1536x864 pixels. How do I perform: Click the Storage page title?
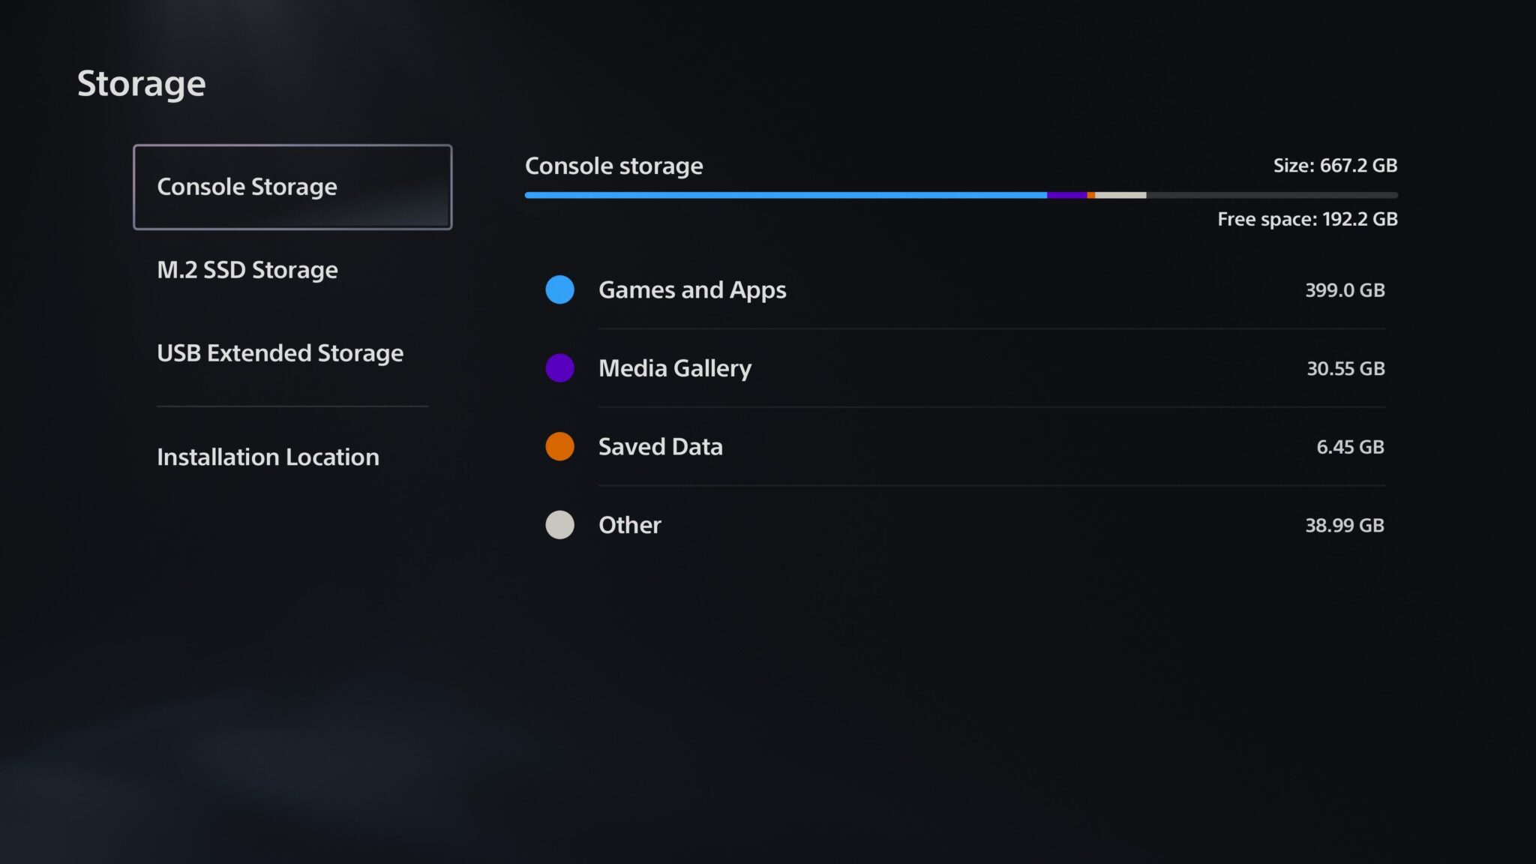click(x=142, y=83)
